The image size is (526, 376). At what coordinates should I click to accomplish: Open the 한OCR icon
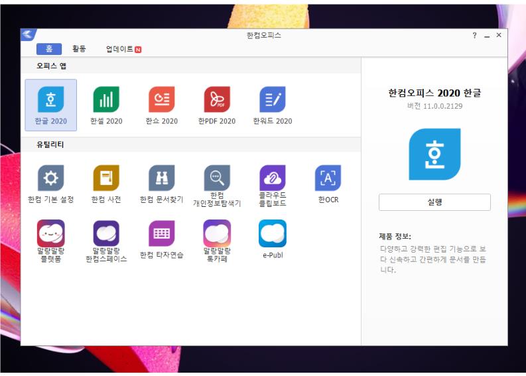pos(328,178)
